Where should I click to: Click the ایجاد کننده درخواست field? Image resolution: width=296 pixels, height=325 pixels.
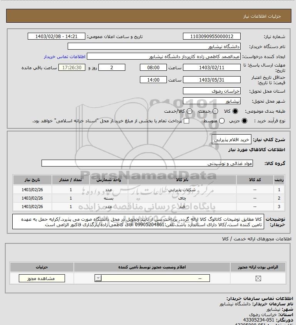(x=164, y=57)
